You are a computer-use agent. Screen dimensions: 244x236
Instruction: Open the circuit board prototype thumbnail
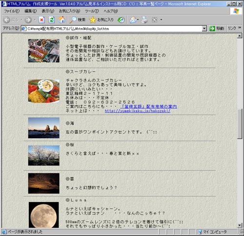pos(44,51)
